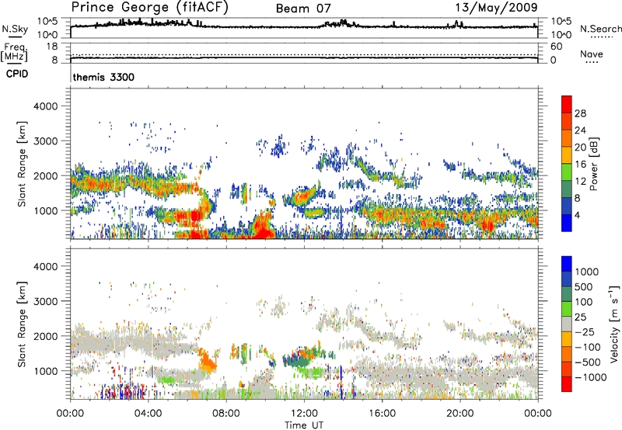This screenshot has width=622, height=430.
Task: Click the 'Nave' legend label
Action: point(591,54)
